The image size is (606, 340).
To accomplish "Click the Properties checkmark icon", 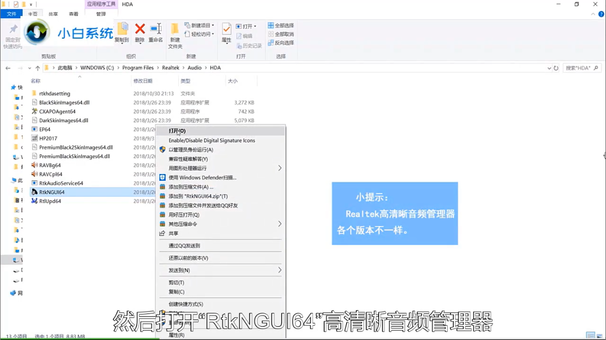I will [226, 30].
